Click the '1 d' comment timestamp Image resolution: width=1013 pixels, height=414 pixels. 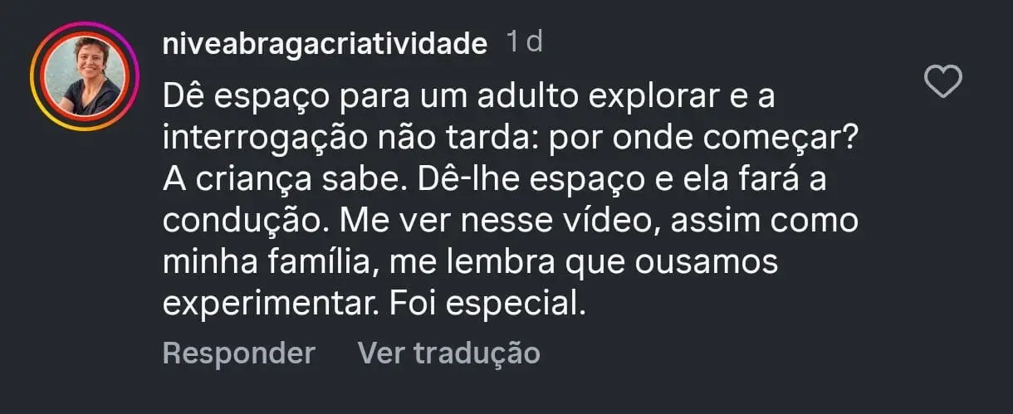[x=524, y=41]
